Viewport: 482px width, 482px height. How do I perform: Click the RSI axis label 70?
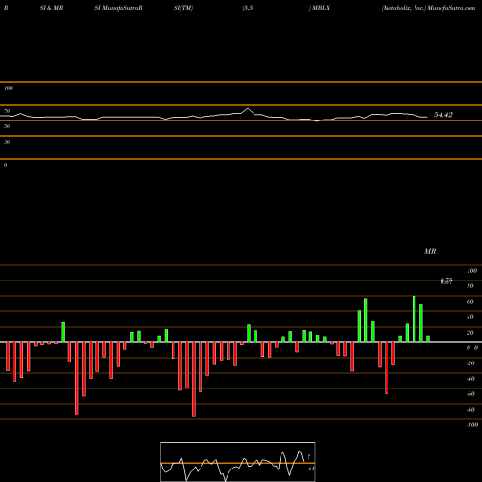[7, 111]
